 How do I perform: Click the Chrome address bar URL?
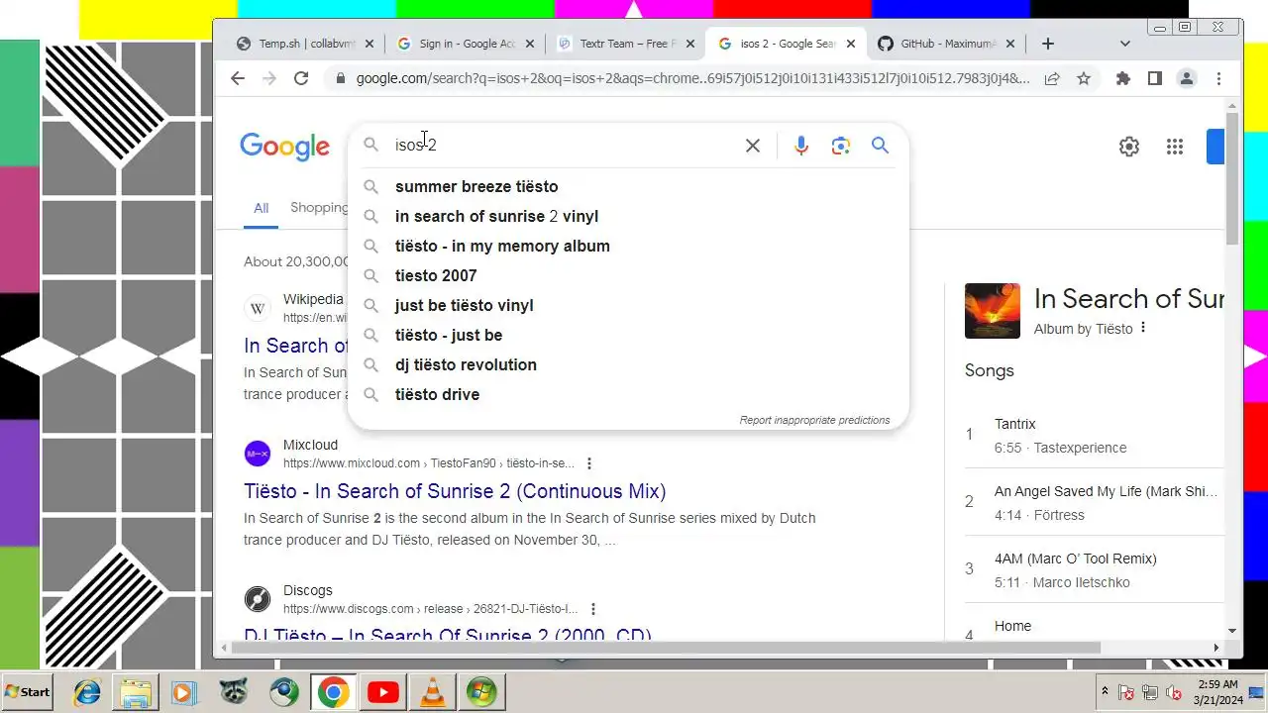pos(693,78)
